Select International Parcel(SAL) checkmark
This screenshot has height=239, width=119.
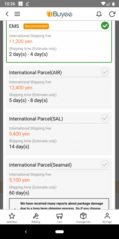(x=105, y=118)
